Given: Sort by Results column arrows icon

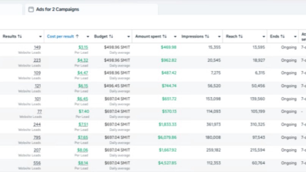Looking at the screenshot, I should pos(20,37).
